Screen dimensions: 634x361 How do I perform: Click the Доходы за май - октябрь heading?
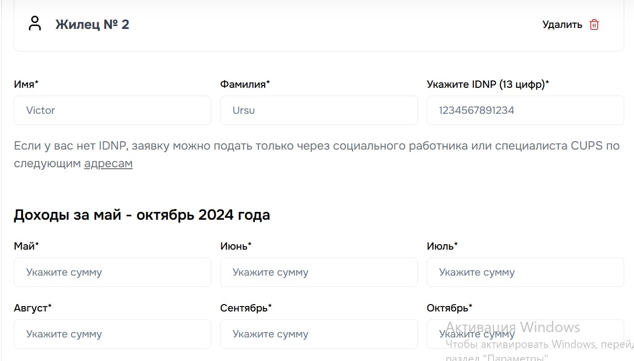(x=142, y=215)
